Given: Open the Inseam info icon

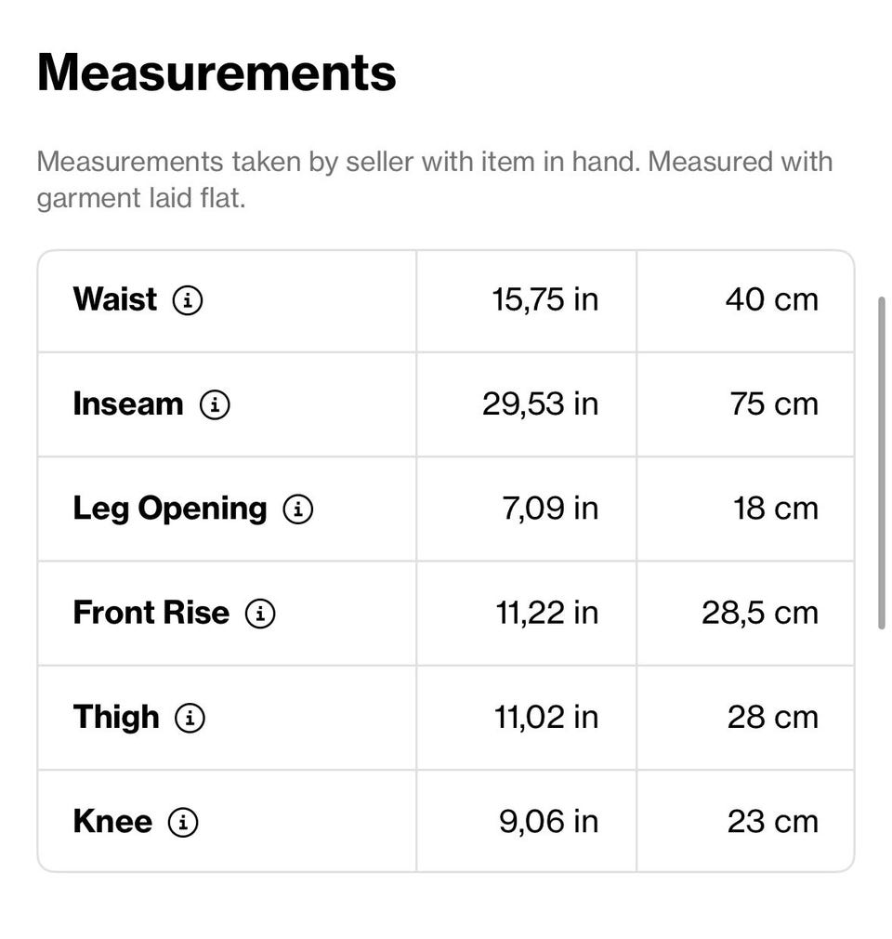Looking at the screenshot, I should pyautogui.click(x=215, y=404).
